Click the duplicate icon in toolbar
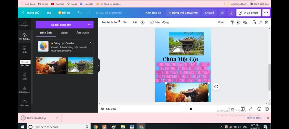Image resolution: width=289 pixels, height=129 pixels. click(x=260, y=23)
